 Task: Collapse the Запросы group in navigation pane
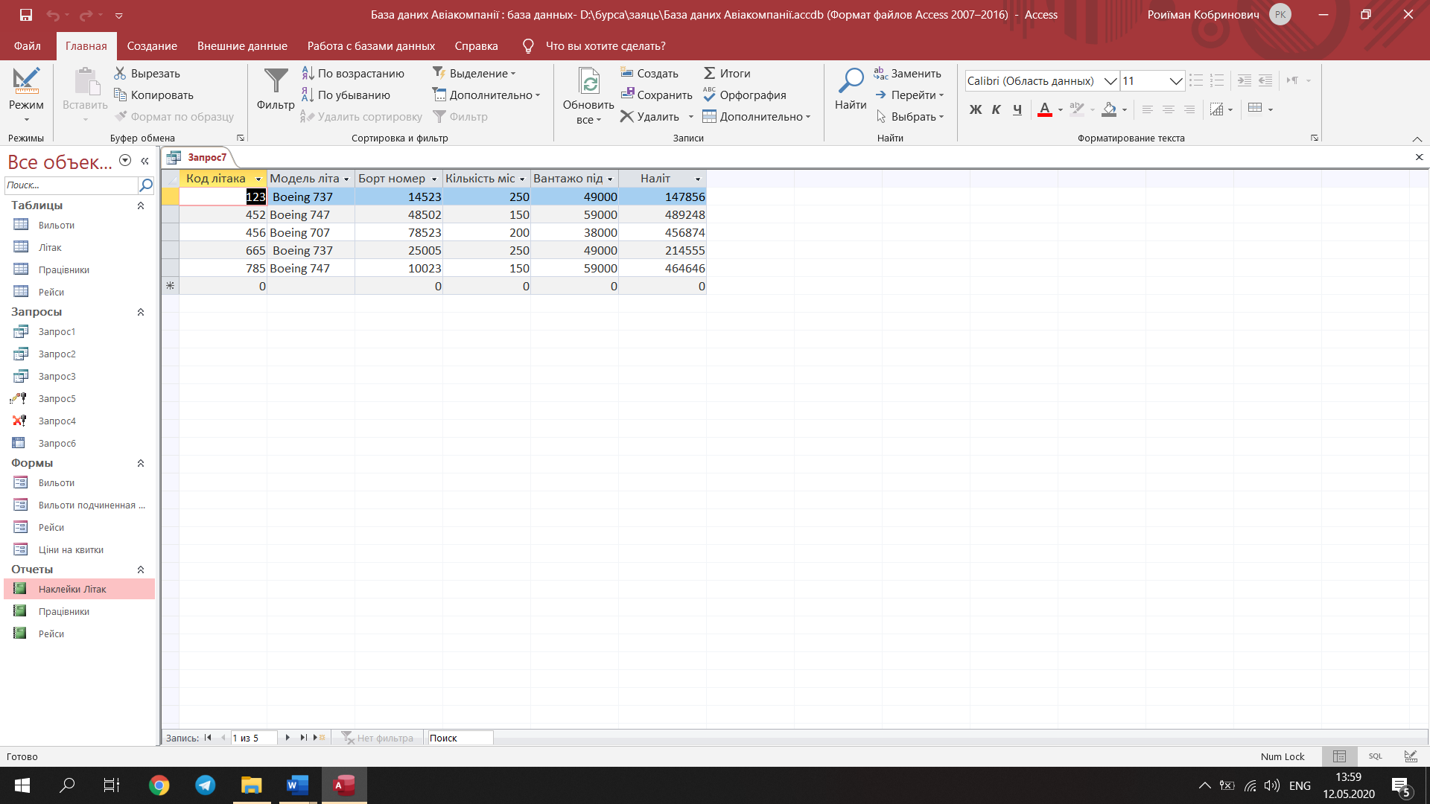(x=141, y=312)
